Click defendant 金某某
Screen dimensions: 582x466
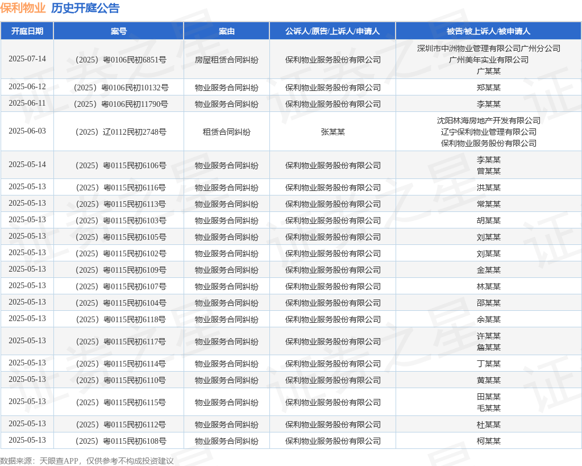point(488,270)
